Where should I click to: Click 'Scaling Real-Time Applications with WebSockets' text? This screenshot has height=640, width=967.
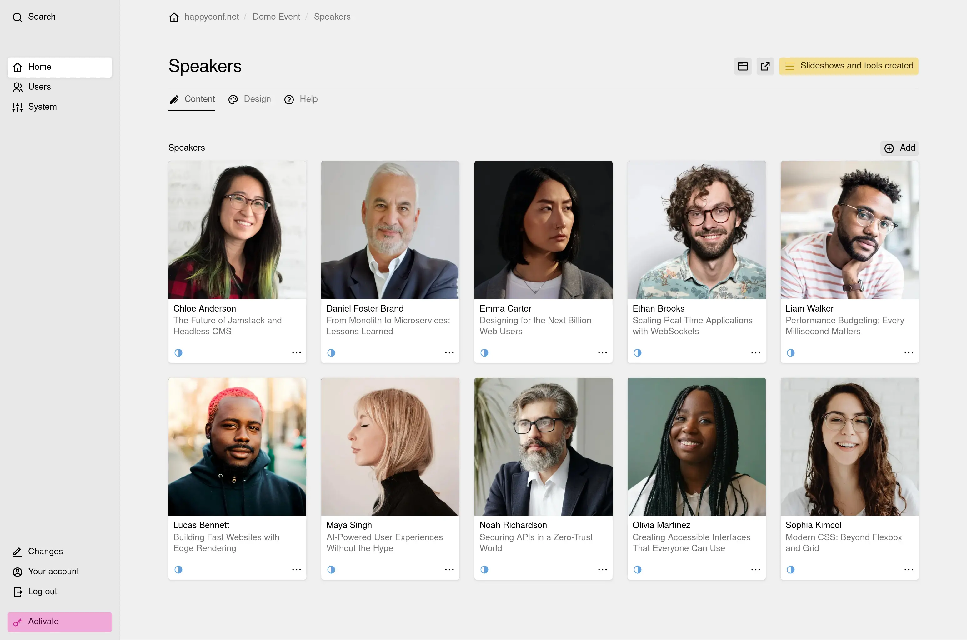[692, 326]
